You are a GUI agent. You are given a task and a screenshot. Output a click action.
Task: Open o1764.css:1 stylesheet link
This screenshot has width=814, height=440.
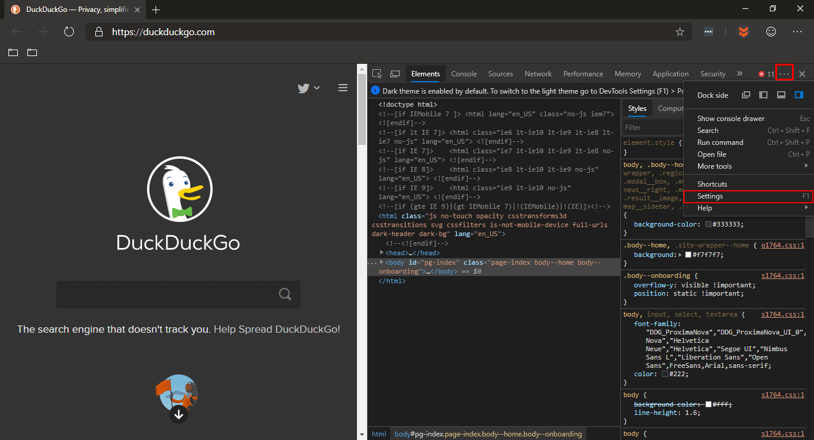click(783, 245)
